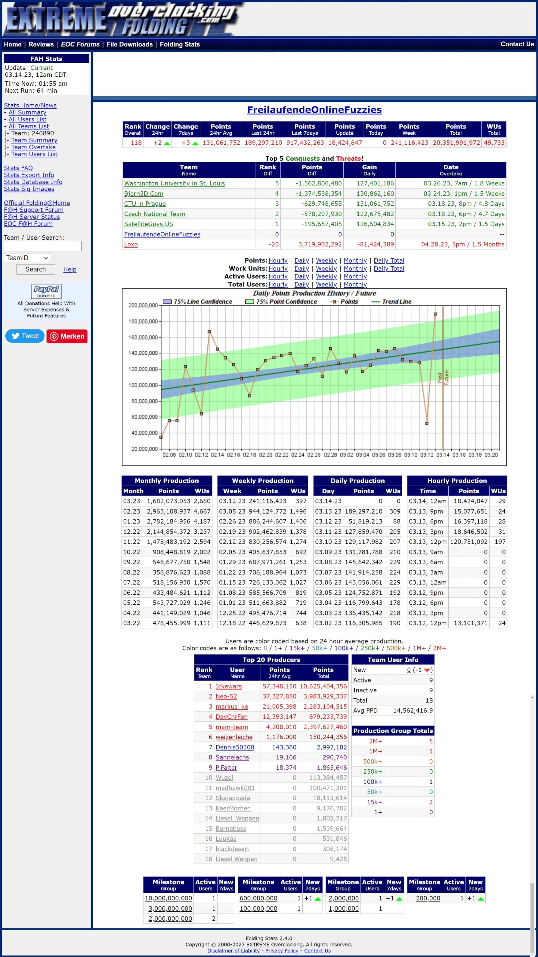Open Privacy Policy footer link
538x957 pixels.
point(282,951)
